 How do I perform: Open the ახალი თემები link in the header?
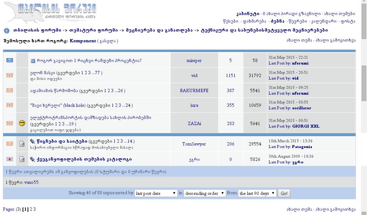point(340,14)
